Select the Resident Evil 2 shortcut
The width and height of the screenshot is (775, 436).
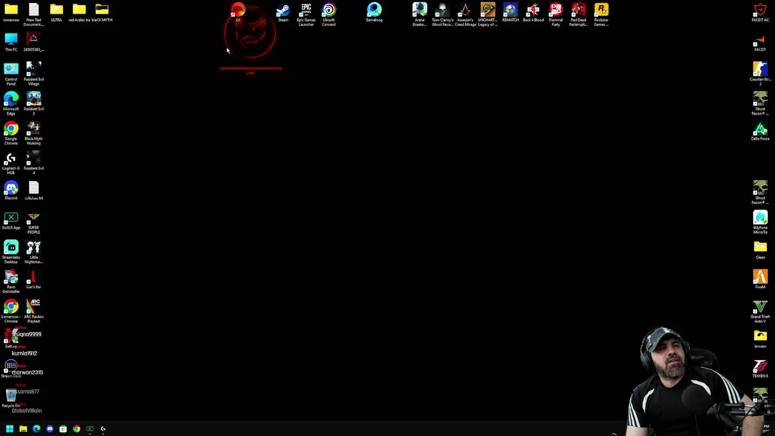coord(33,104)
